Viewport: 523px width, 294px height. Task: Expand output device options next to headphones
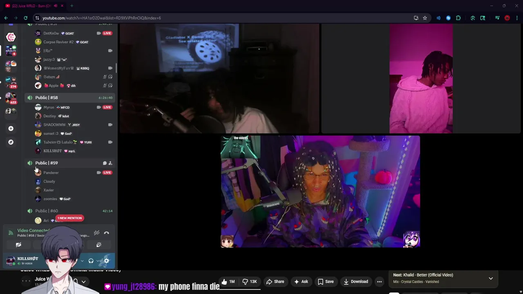(x=98, y=261)
